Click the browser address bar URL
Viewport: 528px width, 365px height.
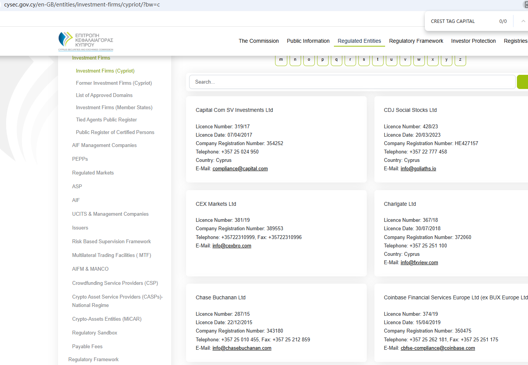[x=82, y=5]
